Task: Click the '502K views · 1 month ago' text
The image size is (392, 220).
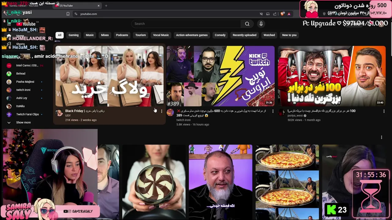Action: tap(304, 120)
